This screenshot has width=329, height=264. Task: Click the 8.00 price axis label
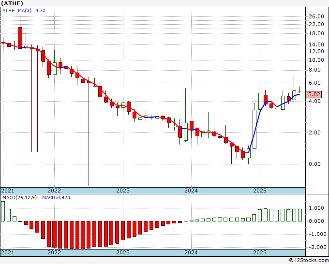pyautogui.click(x=315, y=70)
